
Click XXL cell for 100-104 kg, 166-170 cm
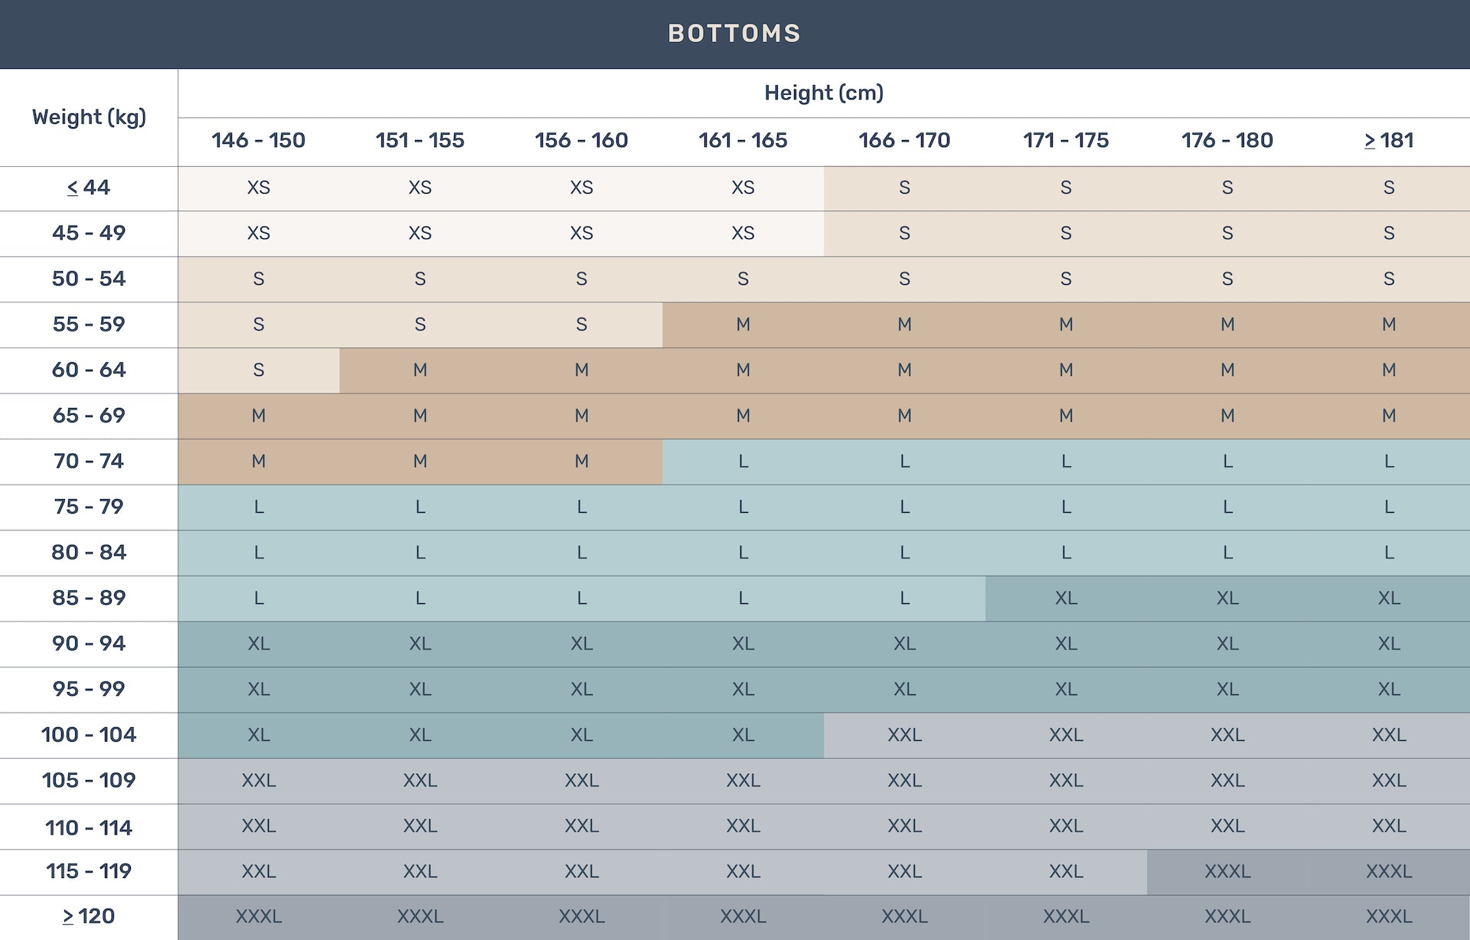pos(904,735)
